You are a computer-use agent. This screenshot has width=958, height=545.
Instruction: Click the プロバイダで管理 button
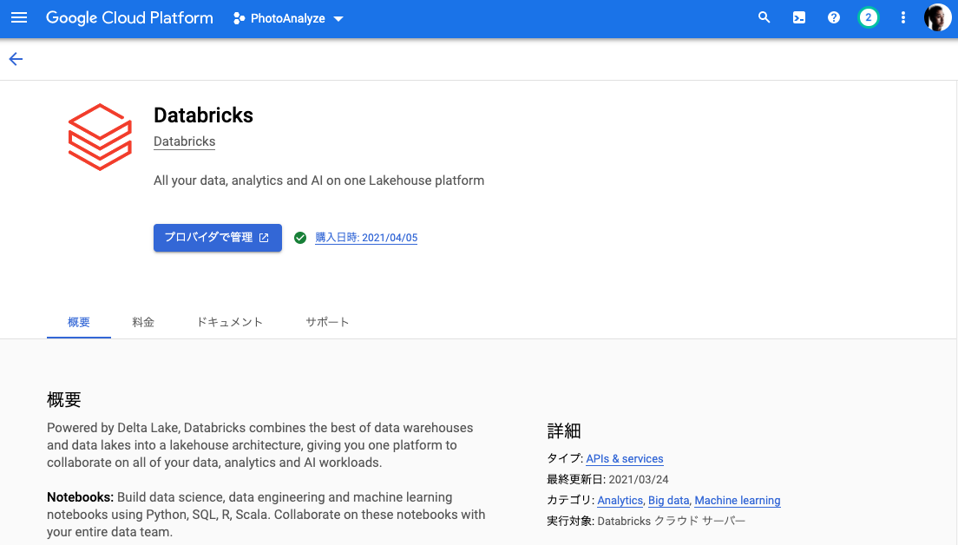[x=218, y=238]
